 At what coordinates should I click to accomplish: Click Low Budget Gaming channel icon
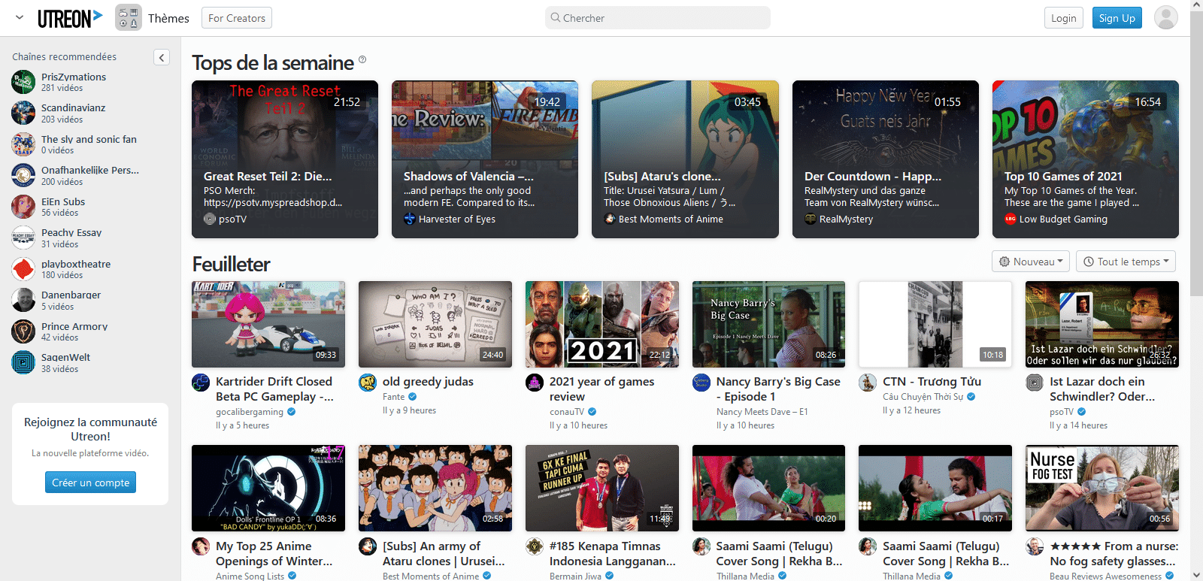(1011, 219)
